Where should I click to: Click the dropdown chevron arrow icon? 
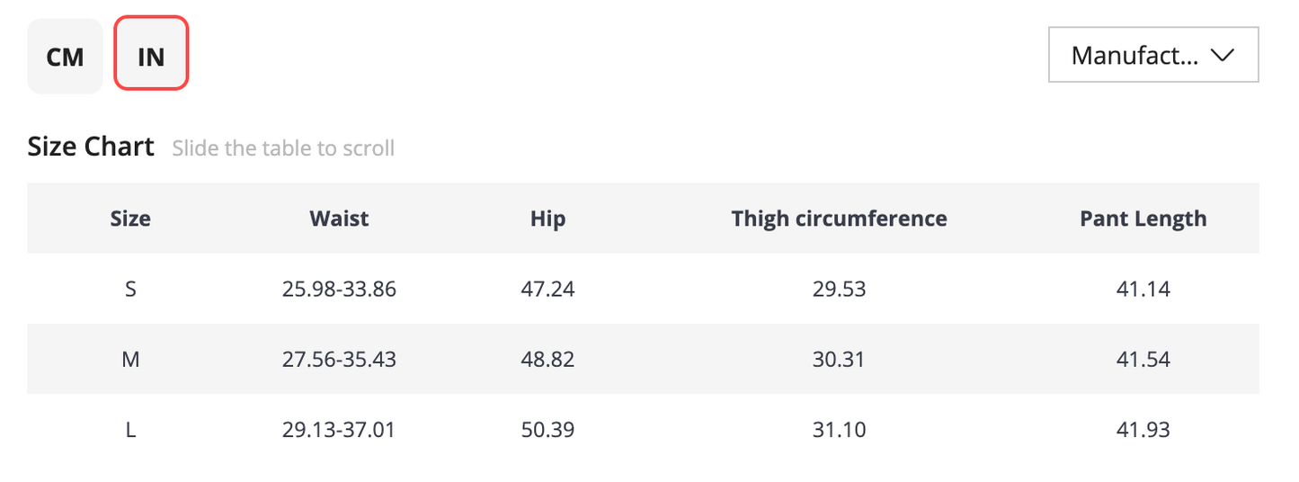click(x=1222, y=56)
